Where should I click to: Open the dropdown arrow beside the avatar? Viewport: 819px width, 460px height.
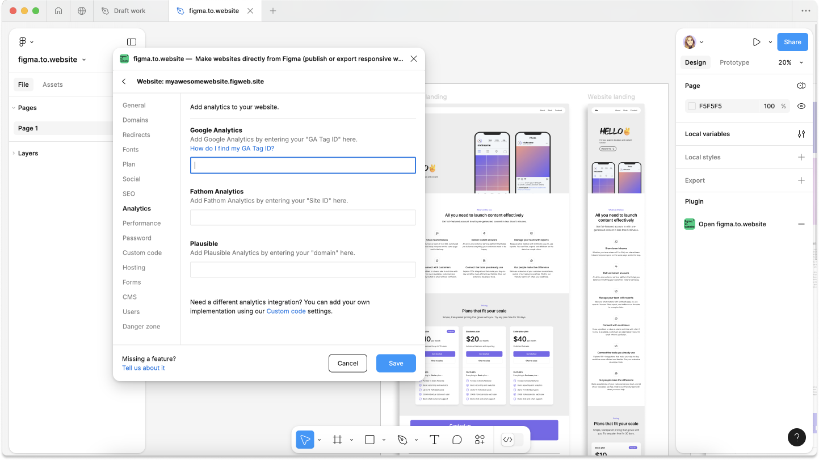coord(702,42)
